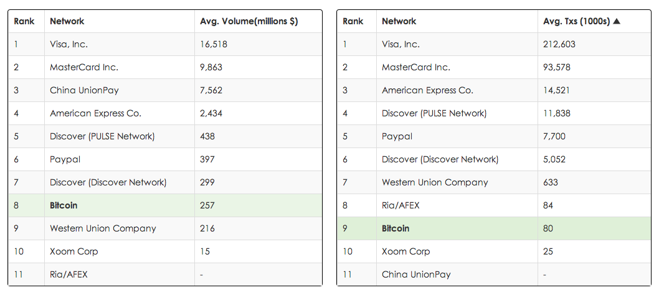Select Western Union Company with volume 216
This screenshot has width=659, height=290.
pos(103,228)
